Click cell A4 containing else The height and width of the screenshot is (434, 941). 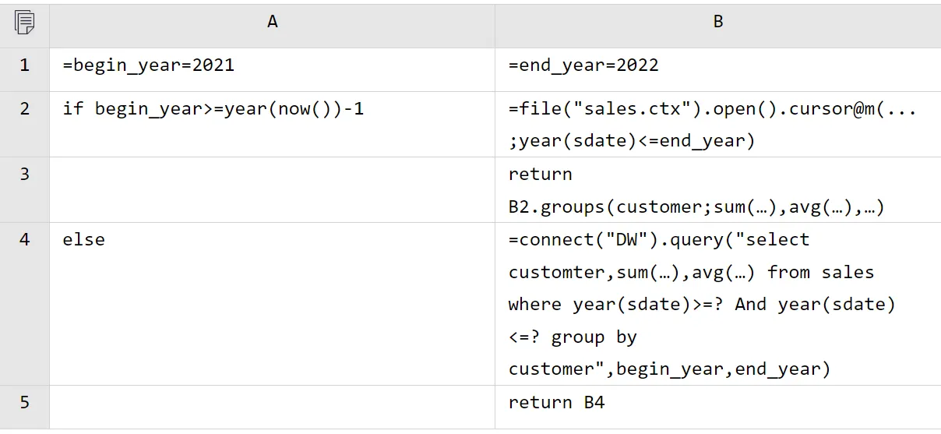[272, 303]
